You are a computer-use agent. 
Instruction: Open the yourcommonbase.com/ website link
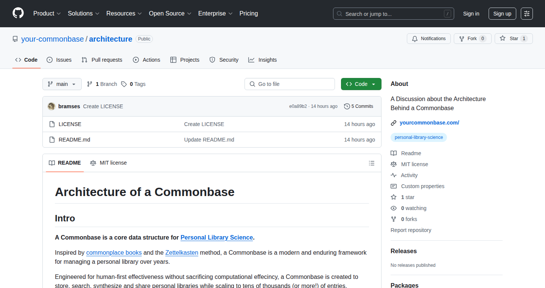[x=429, y=123]
